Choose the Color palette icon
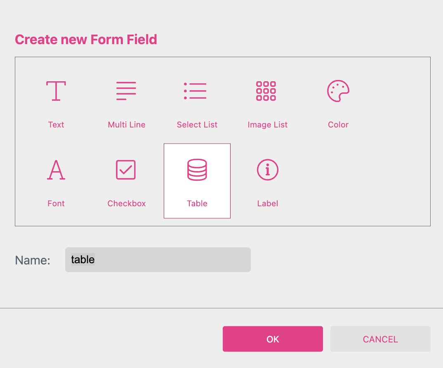443x368 pixels. coord(338,91)
